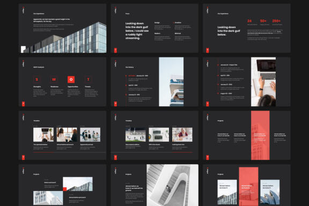Click top red timeline dot beside laptop photo
The height and width of the screenshot is (206, 309).
point(218,65)
